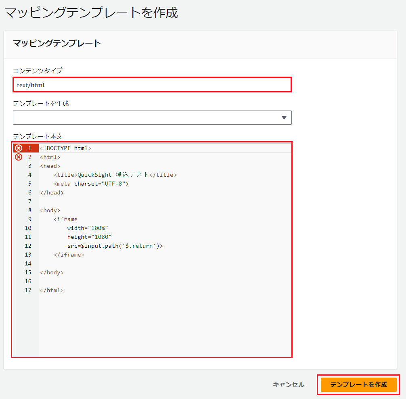Click the コンテンツタイプ label
Screen dimensions: 406x399
point(38,70)
